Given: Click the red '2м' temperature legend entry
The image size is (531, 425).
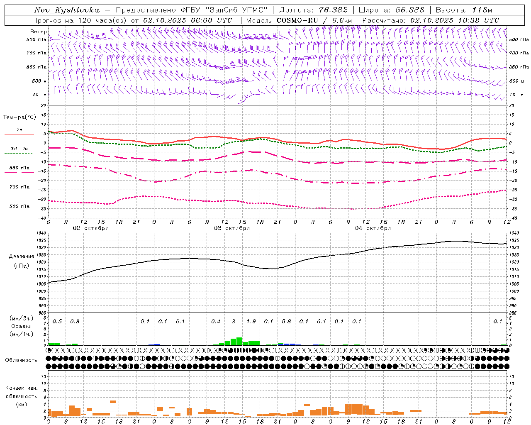Looking at the screenshot, I should 19,130.
